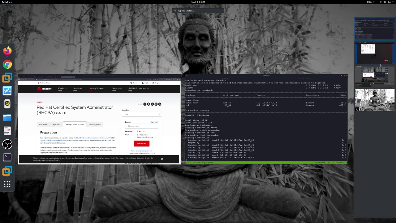Viewport: 396px width, 223px height.
Task: Launch OBS Studio from the dock
Action: pos(7,144)
